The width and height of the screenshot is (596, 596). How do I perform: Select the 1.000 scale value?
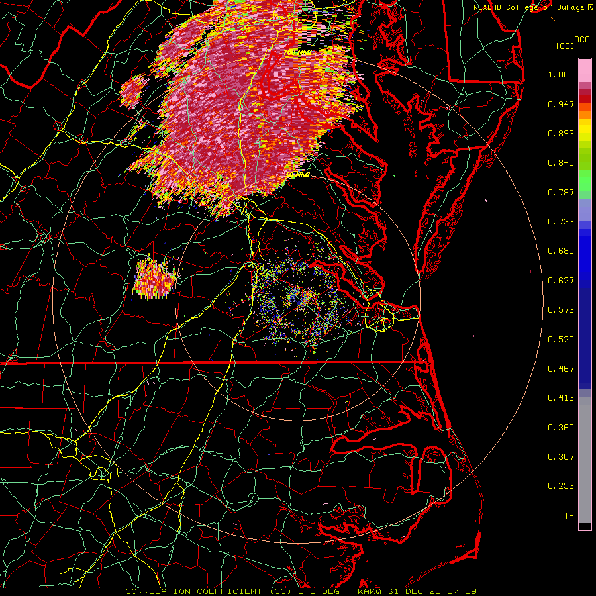tap(561, 74)
